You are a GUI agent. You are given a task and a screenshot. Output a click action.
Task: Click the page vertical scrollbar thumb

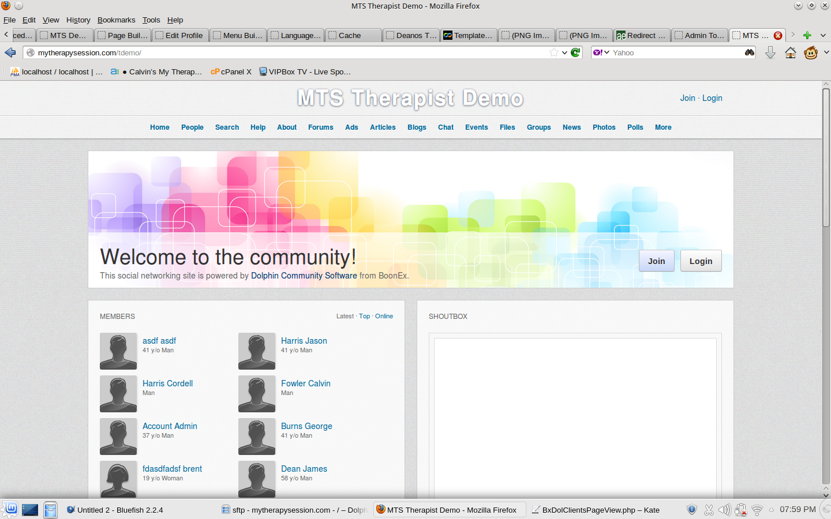(x=826, y=157)
